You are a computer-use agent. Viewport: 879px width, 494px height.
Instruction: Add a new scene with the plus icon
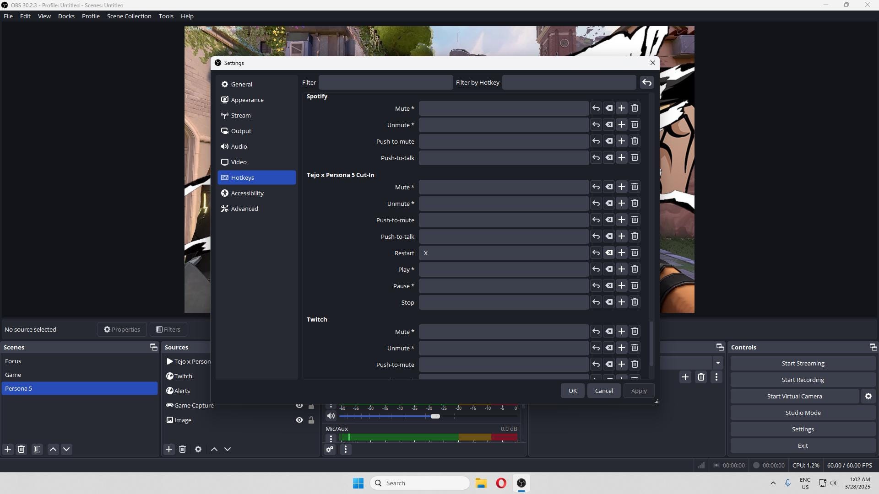tap(8, 449)
